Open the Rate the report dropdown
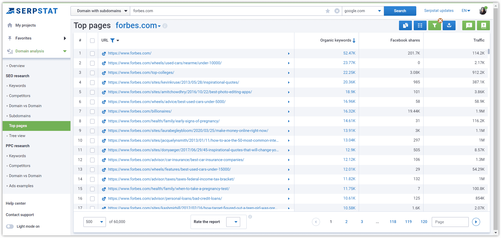501x238 pixels. click(x=233, y=222)
